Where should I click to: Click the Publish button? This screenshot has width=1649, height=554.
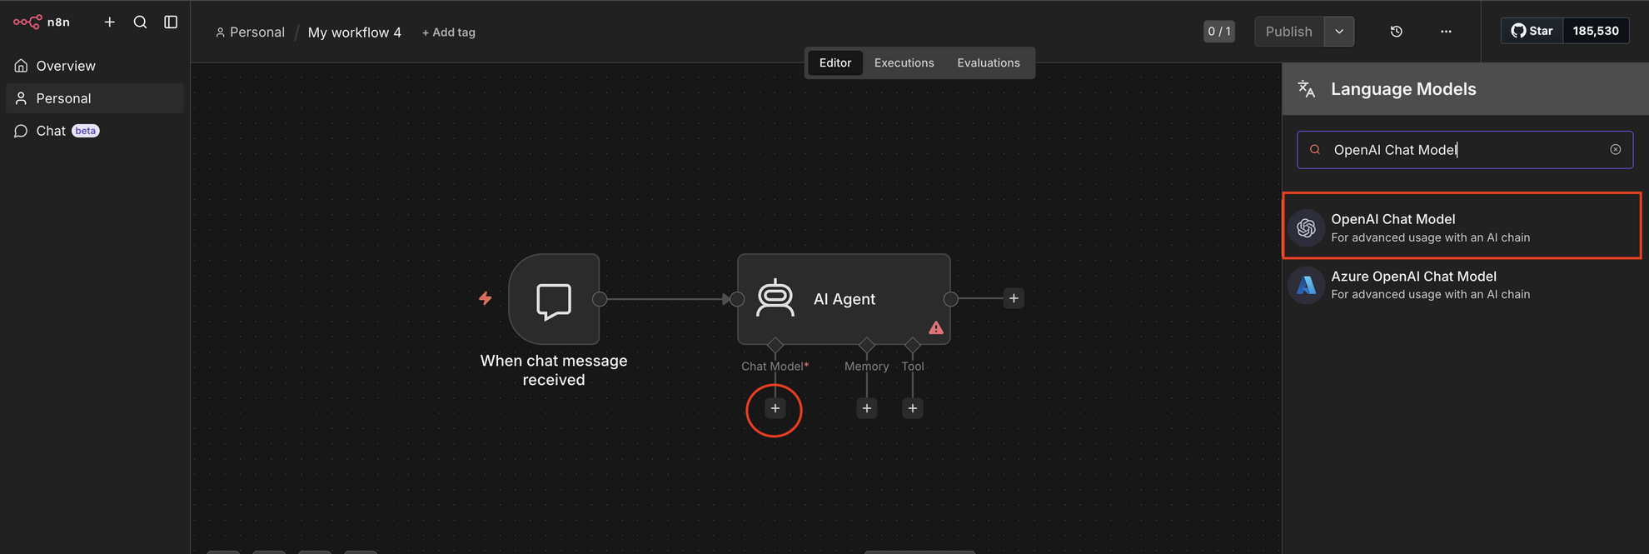(1289, 32)
